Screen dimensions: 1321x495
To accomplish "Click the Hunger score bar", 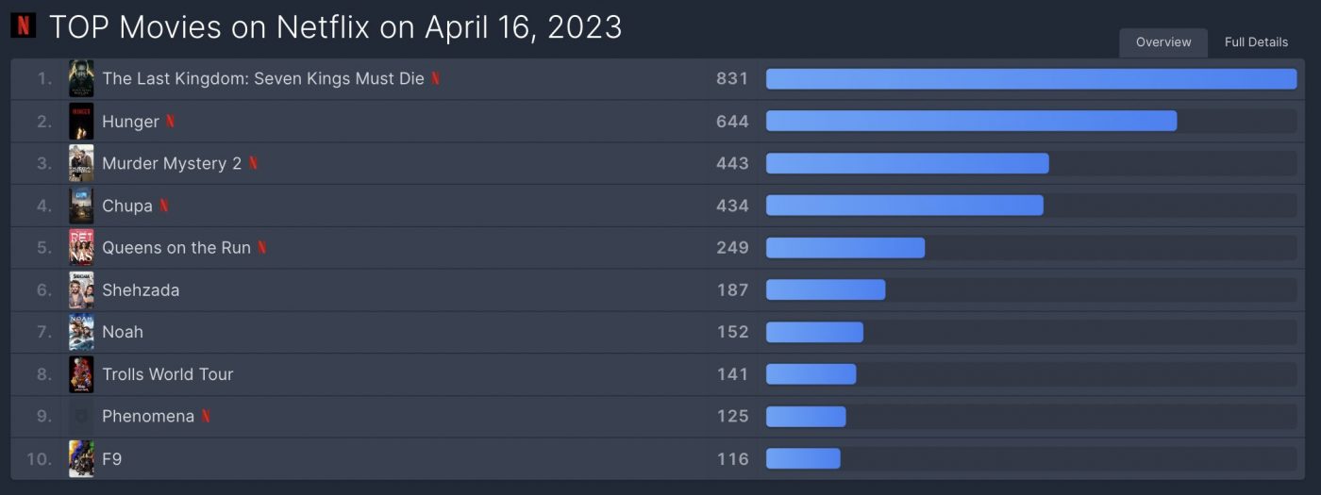I will click(x=1031, y=121).
